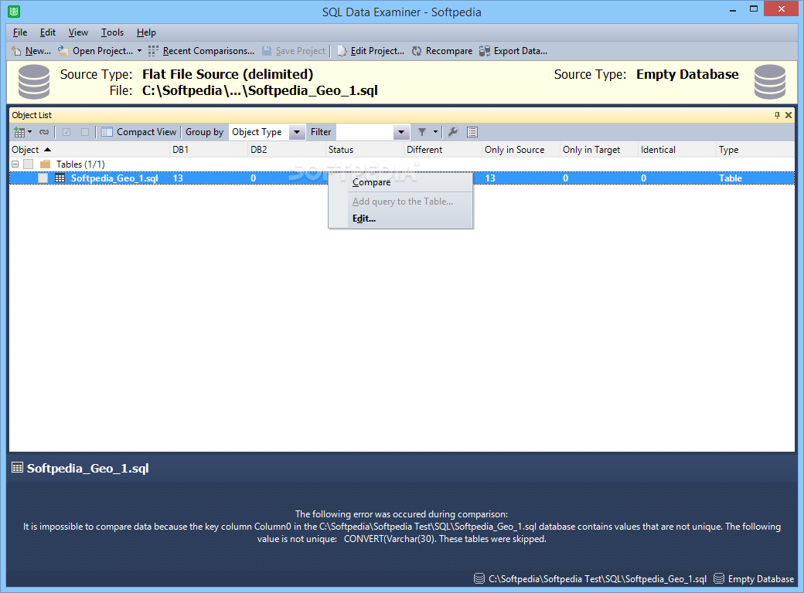
Task: Click the grayed Save Project floppy icon
Action: pos(267,51)
